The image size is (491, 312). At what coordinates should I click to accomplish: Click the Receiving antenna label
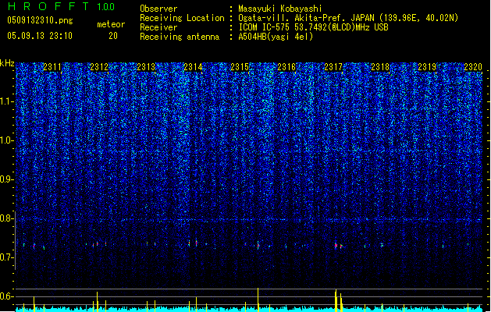click(x=180, y=37)
